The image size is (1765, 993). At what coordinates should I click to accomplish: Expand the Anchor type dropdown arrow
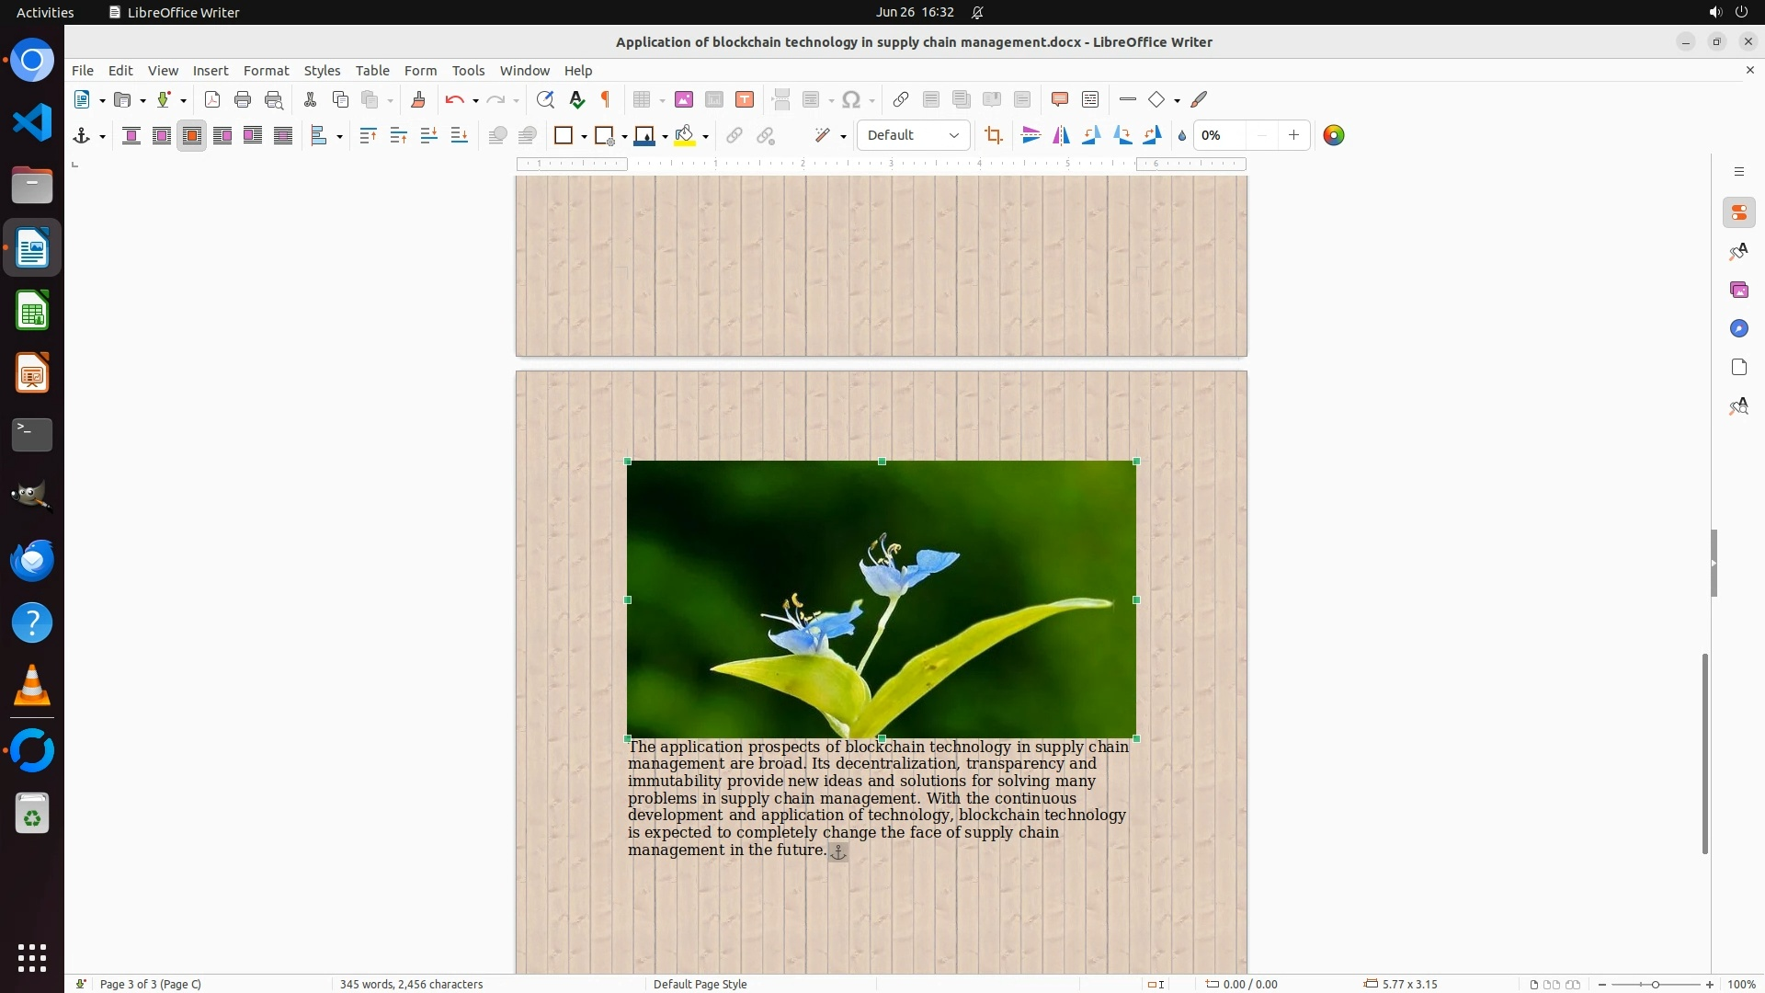coord(102,136)
